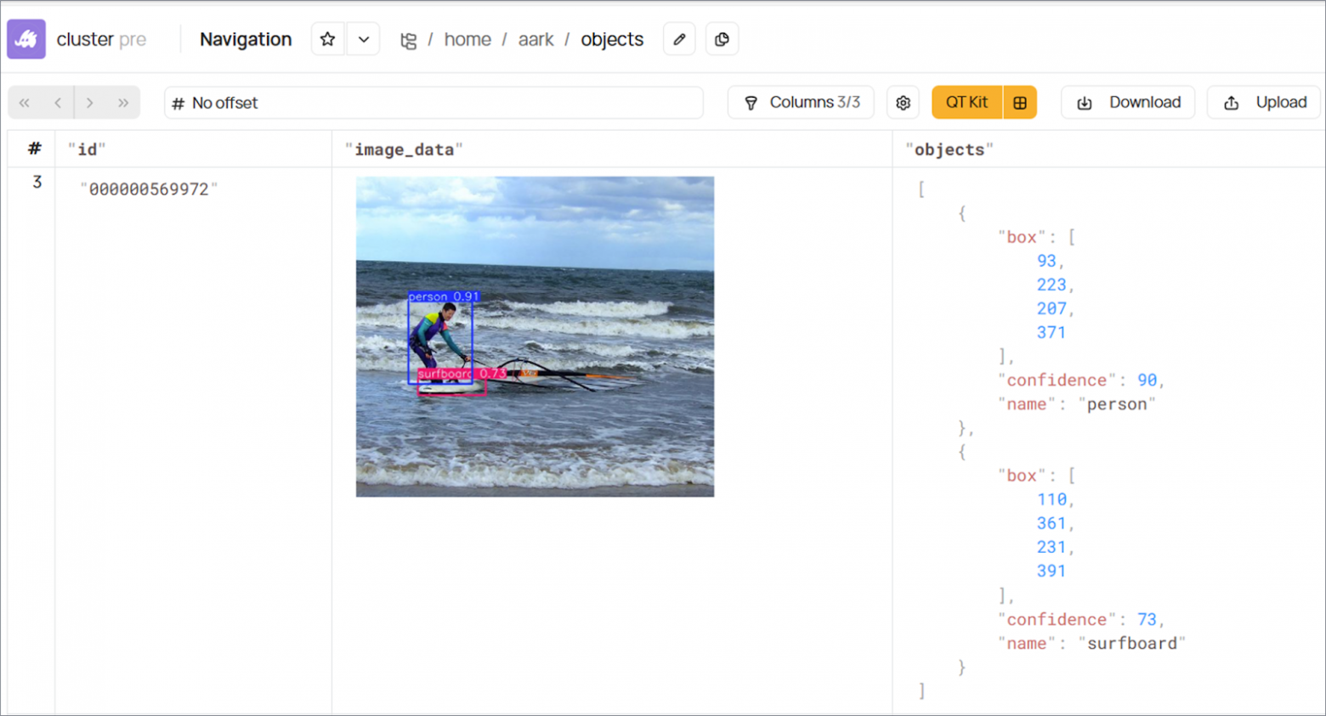Download the table data
1326x716 pixels.
(1128, 103)
